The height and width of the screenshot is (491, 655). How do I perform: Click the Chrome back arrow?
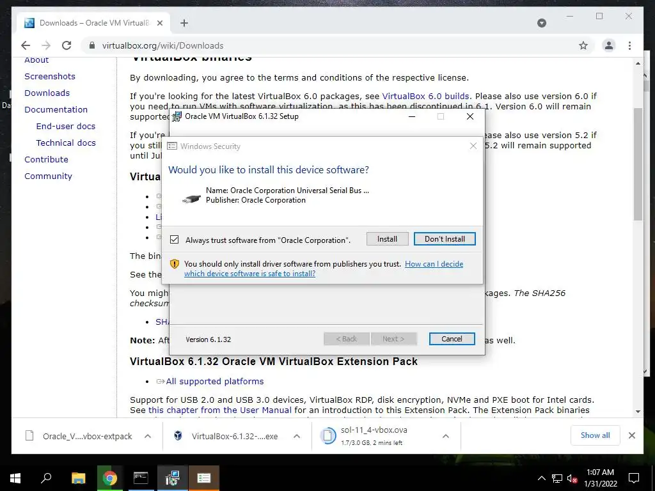tap(26, 45)
